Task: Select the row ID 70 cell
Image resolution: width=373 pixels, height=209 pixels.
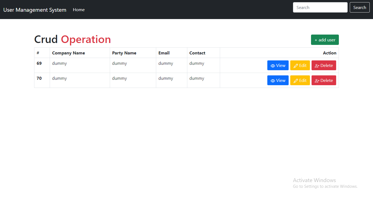Action: pos(39,78)
